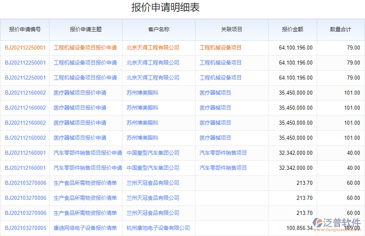View 汽车零部件销售项目报价申请 subject link
Image resolution: width=365 pixels, height=236 pixels.
point(86,153)
